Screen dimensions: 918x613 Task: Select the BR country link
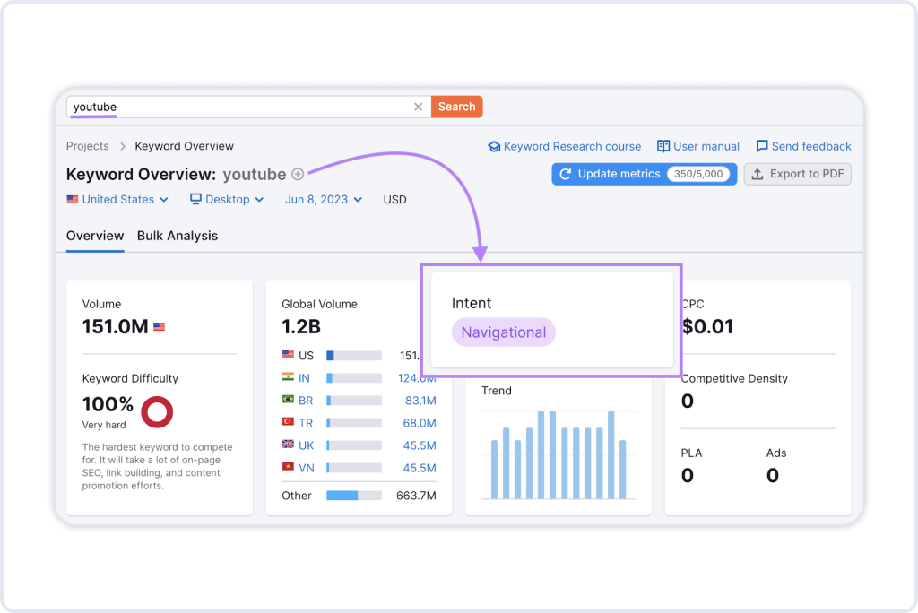[x=306, y=401]
